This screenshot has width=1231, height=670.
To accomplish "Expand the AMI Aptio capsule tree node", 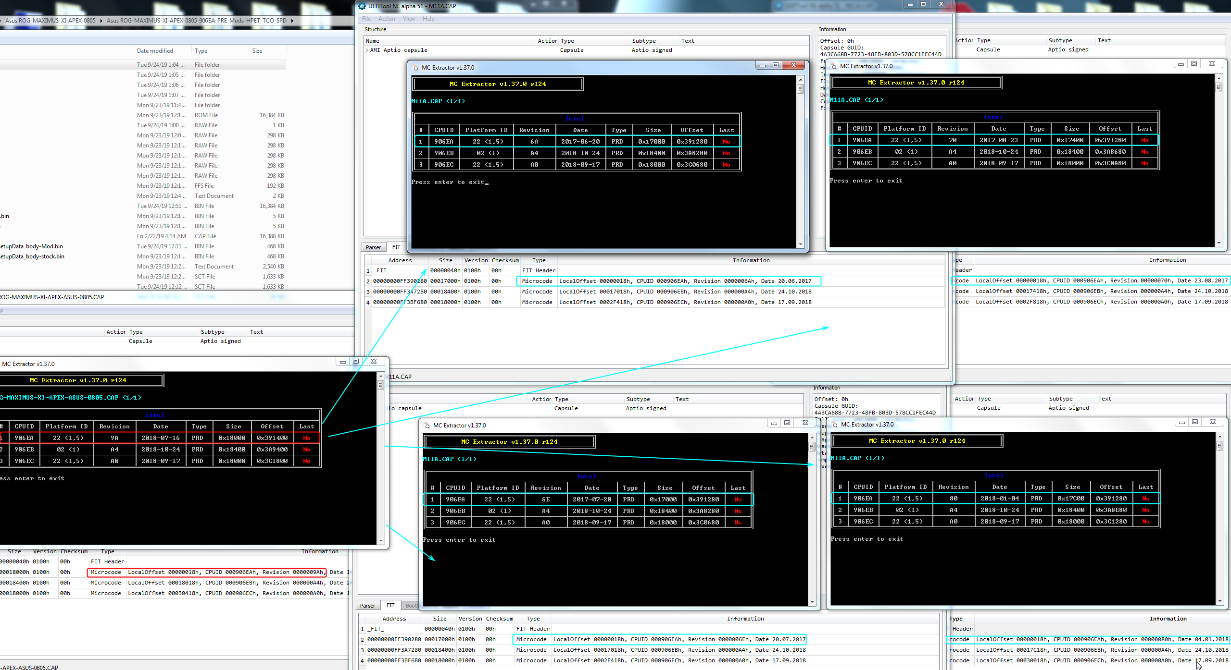I will click(367, 50).
